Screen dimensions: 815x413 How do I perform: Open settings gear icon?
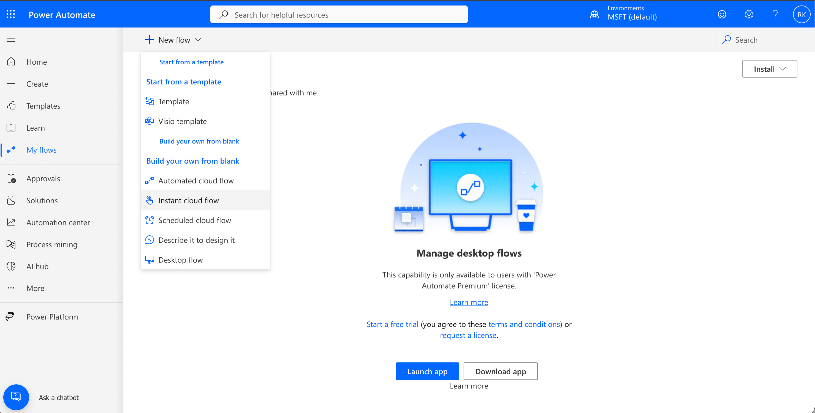point(748,14)
